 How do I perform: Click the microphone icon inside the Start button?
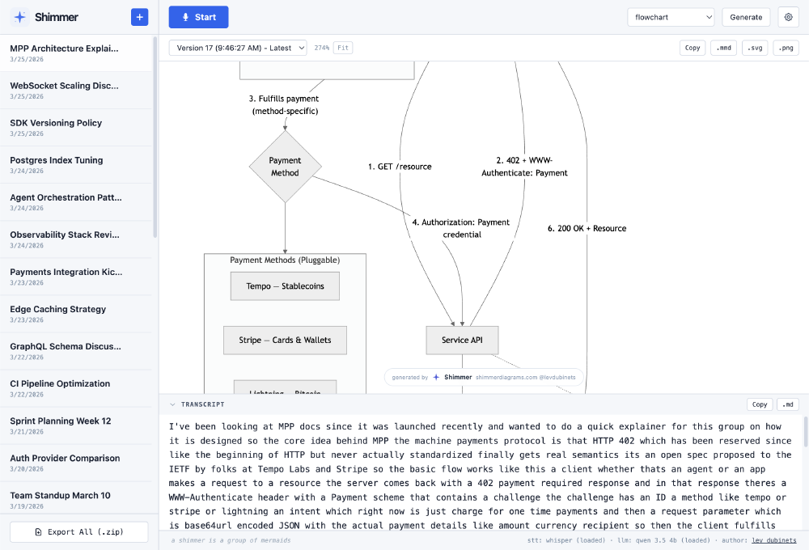[x=184, y=17]
